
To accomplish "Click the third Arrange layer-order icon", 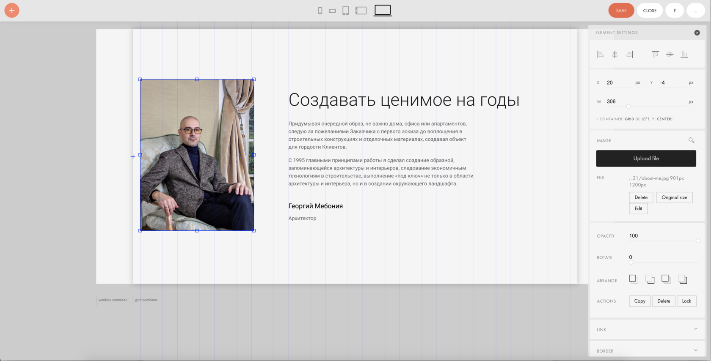I will click(666, 279).
